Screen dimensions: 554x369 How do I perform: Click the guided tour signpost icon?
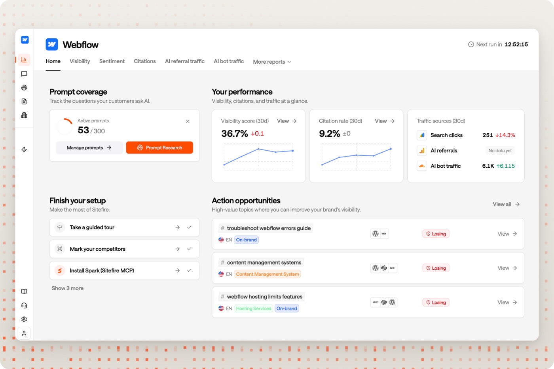point(60,227)
